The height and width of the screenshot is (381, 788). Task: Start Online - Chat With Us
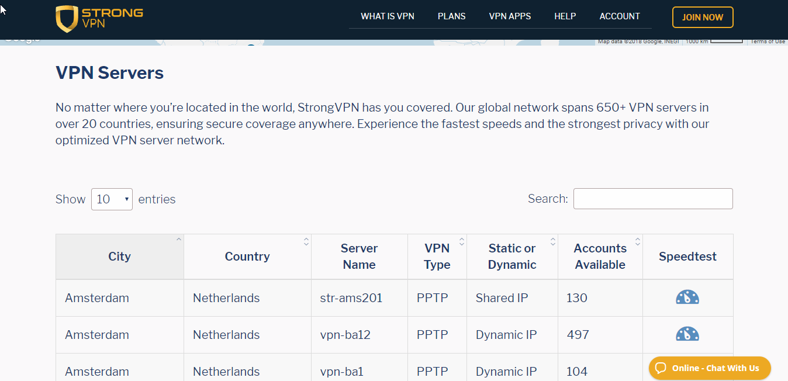710,368
